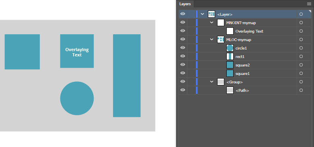Hide the Overlaying Text layer item
314x147 pixels.
tap(183, 31)
